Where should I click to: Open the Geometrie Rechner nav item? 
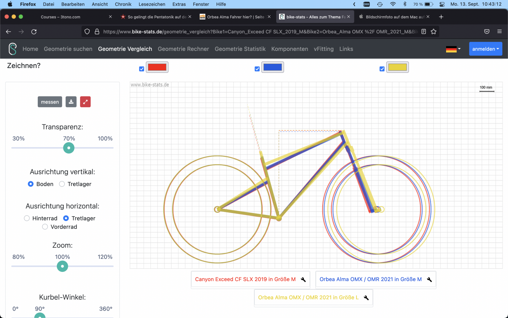pyautogui.click(x=183, y=49)
